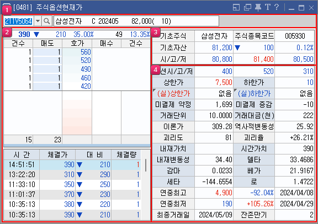Screen dimensions: 318x224
Task: Open the option code dropdown arrow
Action: pyautogui.click(x=38, y=21)
